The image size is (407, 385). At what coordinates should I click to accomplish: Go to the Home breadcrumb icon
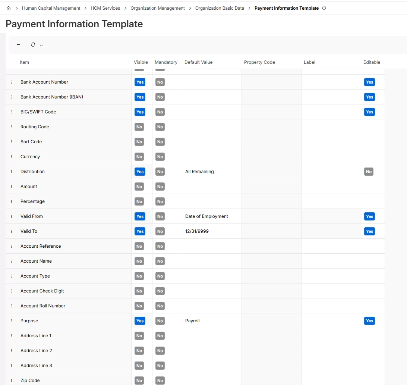9,8
